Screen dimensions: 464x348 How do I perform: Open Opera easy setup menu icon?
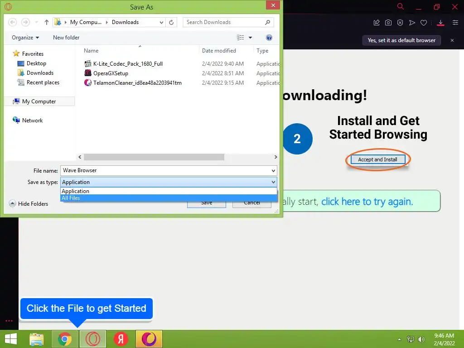pyautogui.click(x=455, y=23)
